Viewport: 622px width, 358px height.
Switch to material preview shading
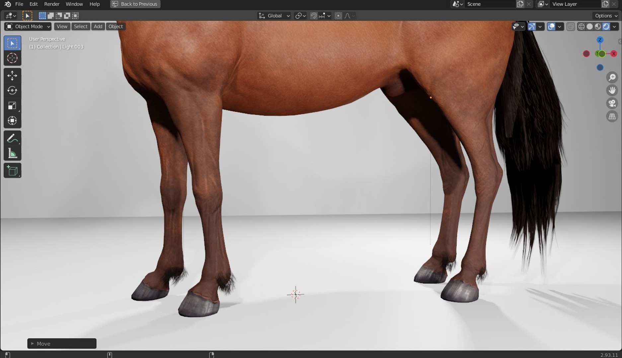pos(598,27)
